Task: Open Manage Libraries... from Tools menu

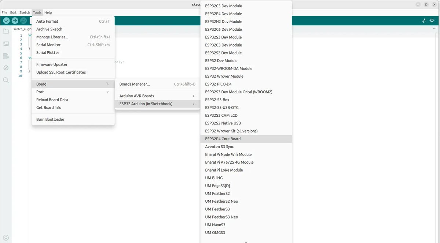Action: click(x=73, y=37)
